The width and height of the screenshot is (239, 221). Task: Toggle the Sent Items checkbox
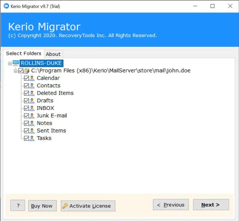pyautogui.click(x=27, y=131)
